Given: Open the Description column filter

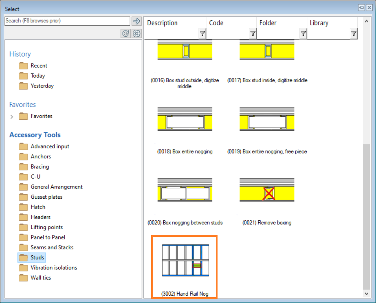Looking at the screenshot, I should pos(202,34).
